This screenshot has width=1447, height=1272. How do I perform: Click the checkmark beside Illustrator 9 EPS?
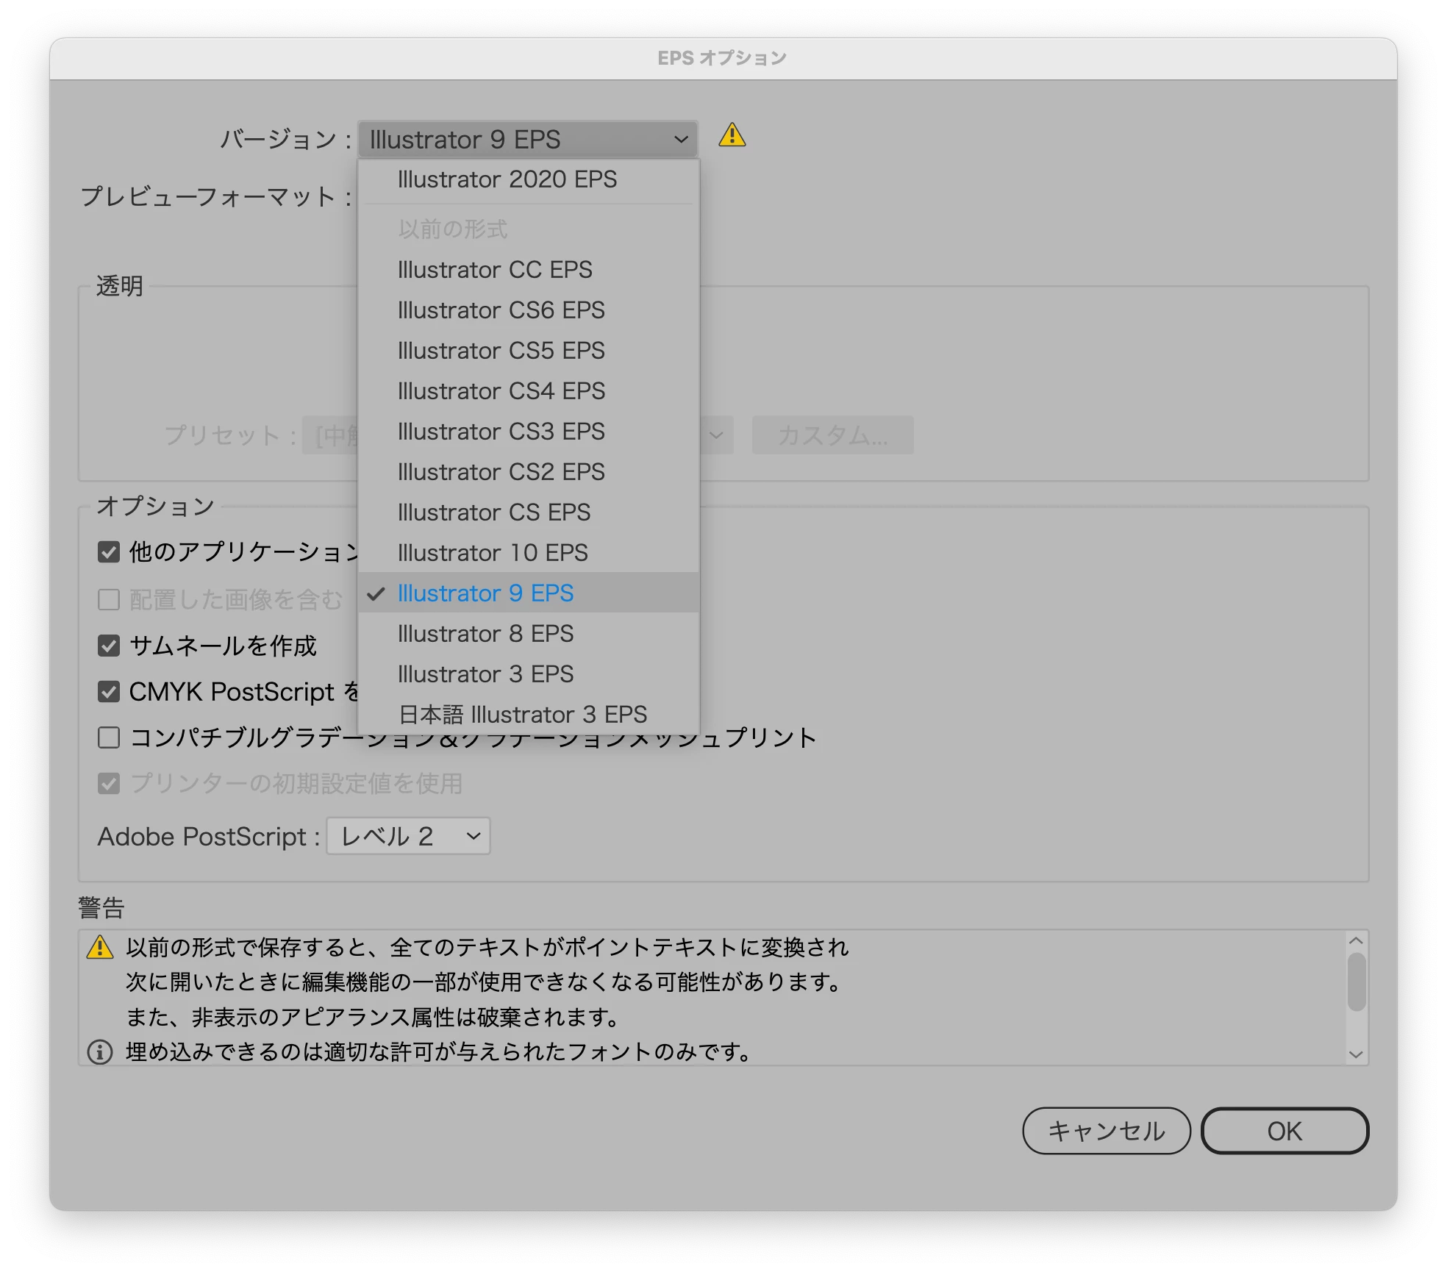pos(376,593)
